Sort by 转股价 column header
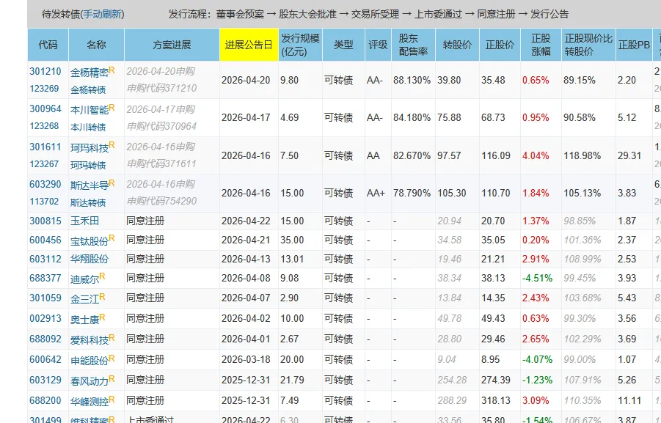Viewport: 661px width, 423px height. (457, 45)
